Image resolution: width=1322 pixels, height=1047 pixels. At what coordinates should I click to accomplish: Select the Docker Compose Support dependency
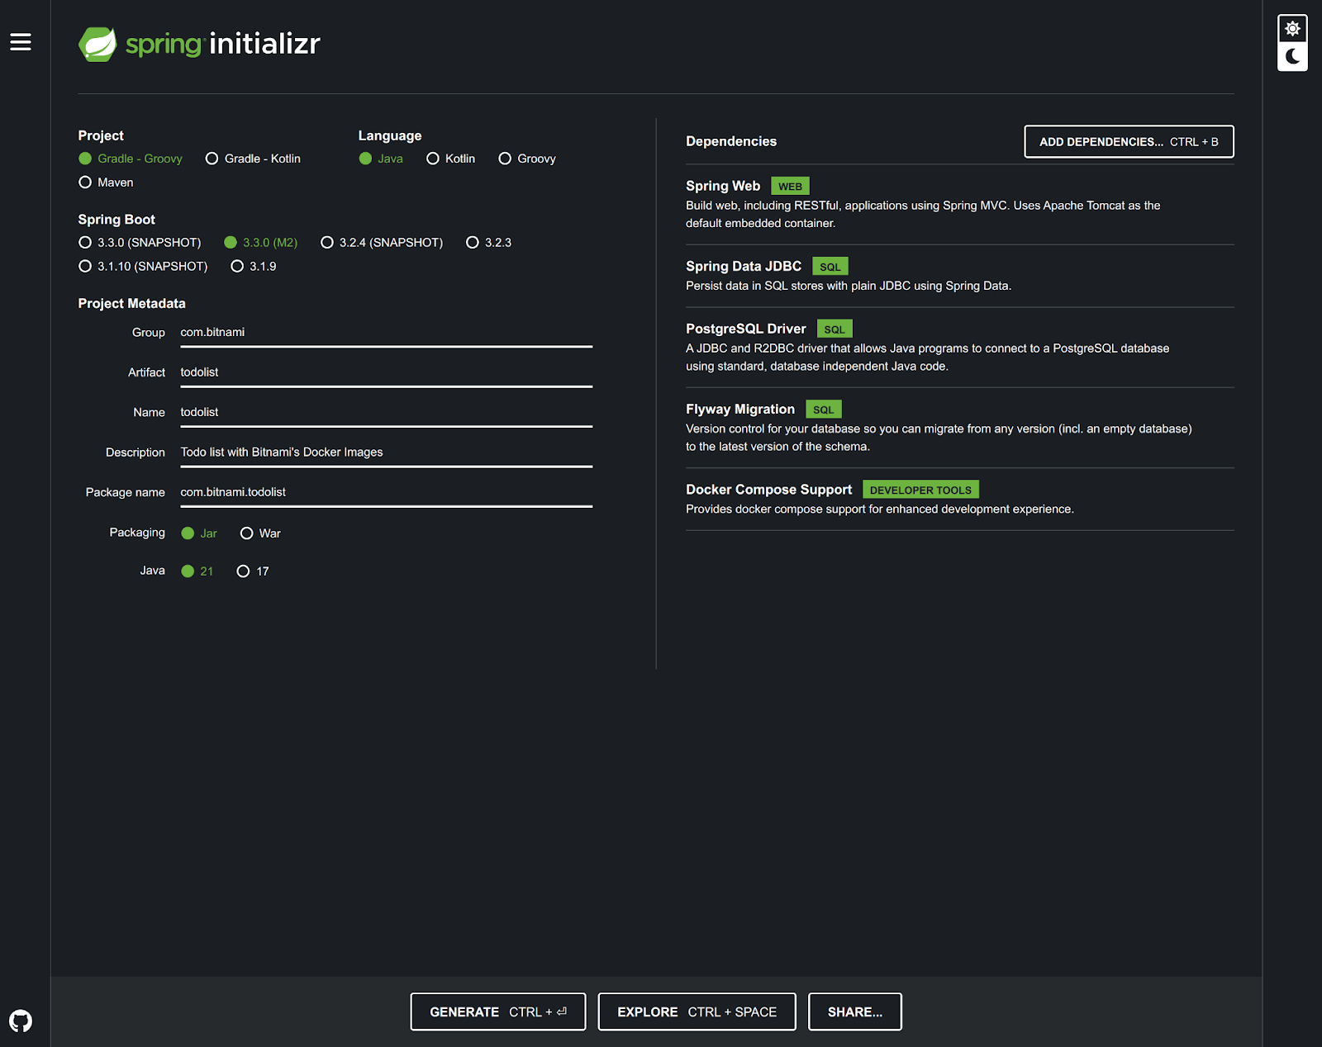pyautogui.click(x=960, y=499)
